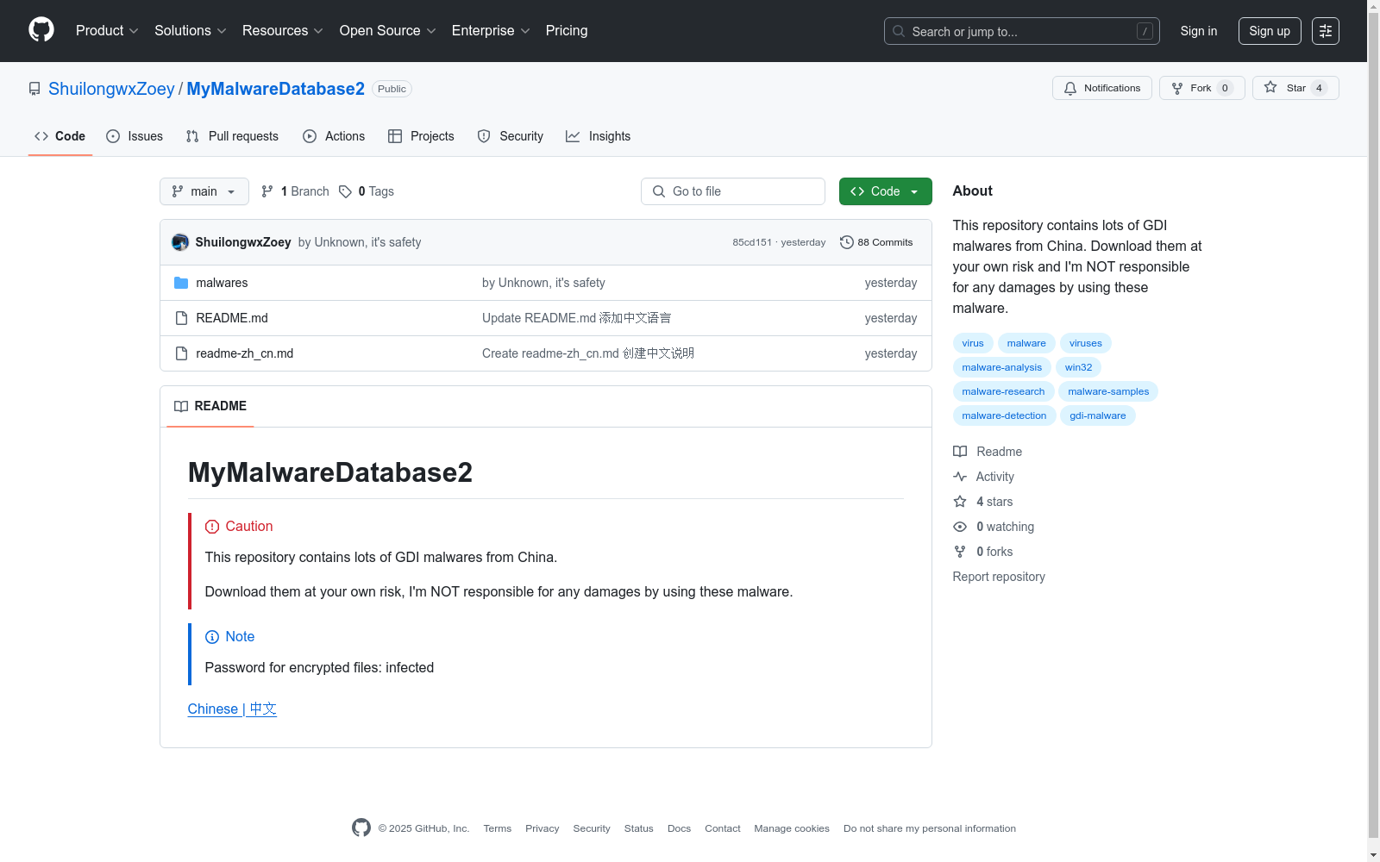
Task: Click the Report repository link
Action: click(999, 577)
